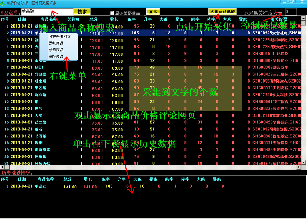This screenshot has width=307, height=219.
Task: Click the 暴涨 column header in the upper table
Action: 179,19
